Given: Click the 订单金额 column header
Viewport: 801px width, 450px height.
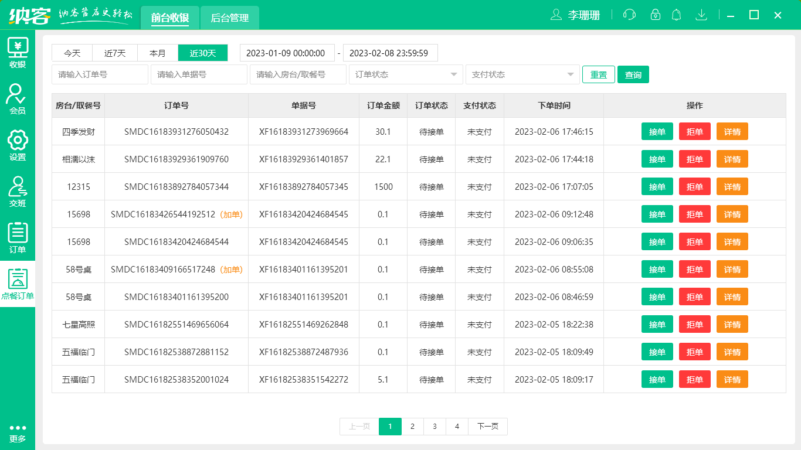Looking at the screenshot, I should point(383,105).
